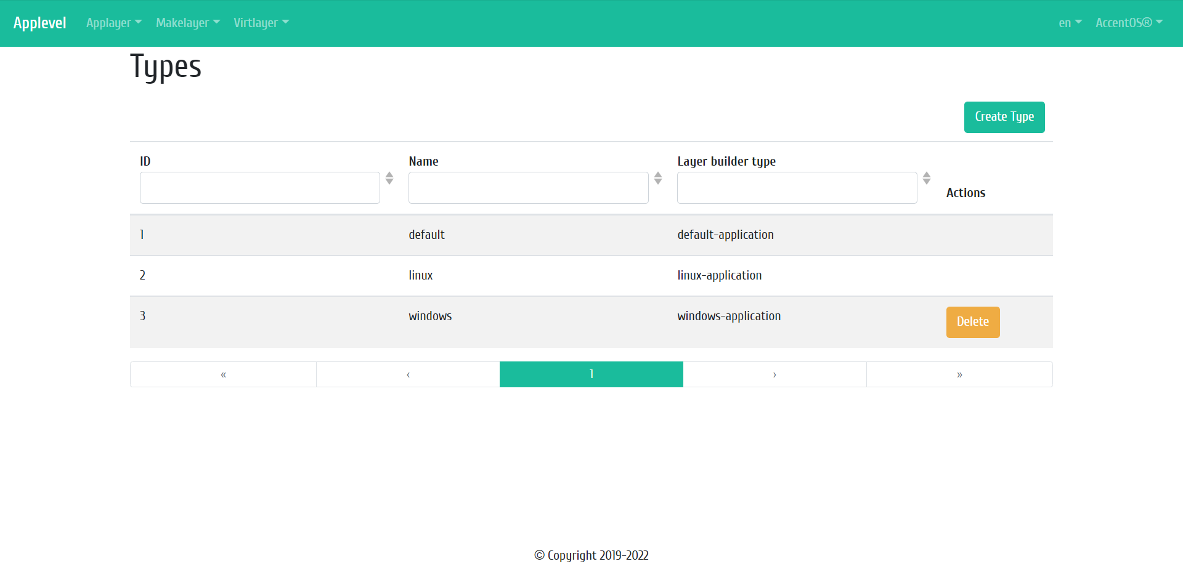The height and width of the screenshot is (564, 1183).
Task: Click the 'Actions' column header
Action: (x=966, y=193)
